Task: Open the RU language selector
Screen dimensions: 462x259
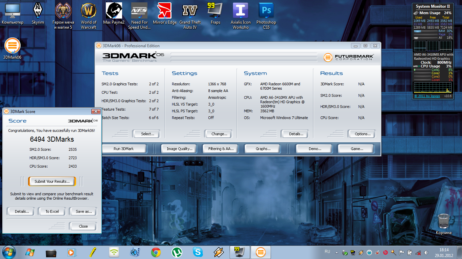Action: 327,252
